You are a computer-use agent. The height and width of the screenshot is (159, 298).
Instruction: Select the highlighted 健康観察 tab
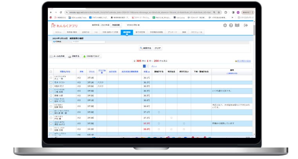(127, 32)
